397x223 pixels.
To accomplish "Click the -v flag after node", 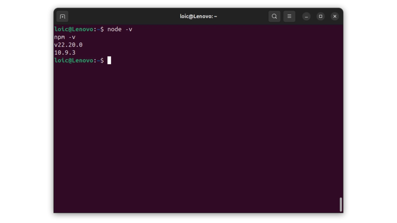I will tap(129, 29).
